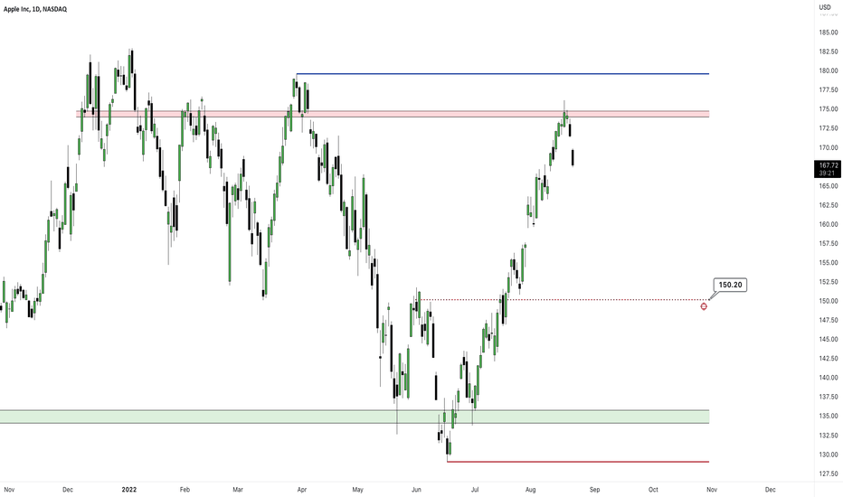843x497 pixels.
Task: Click the 150.00 price axis label
Action: point(829,301)
